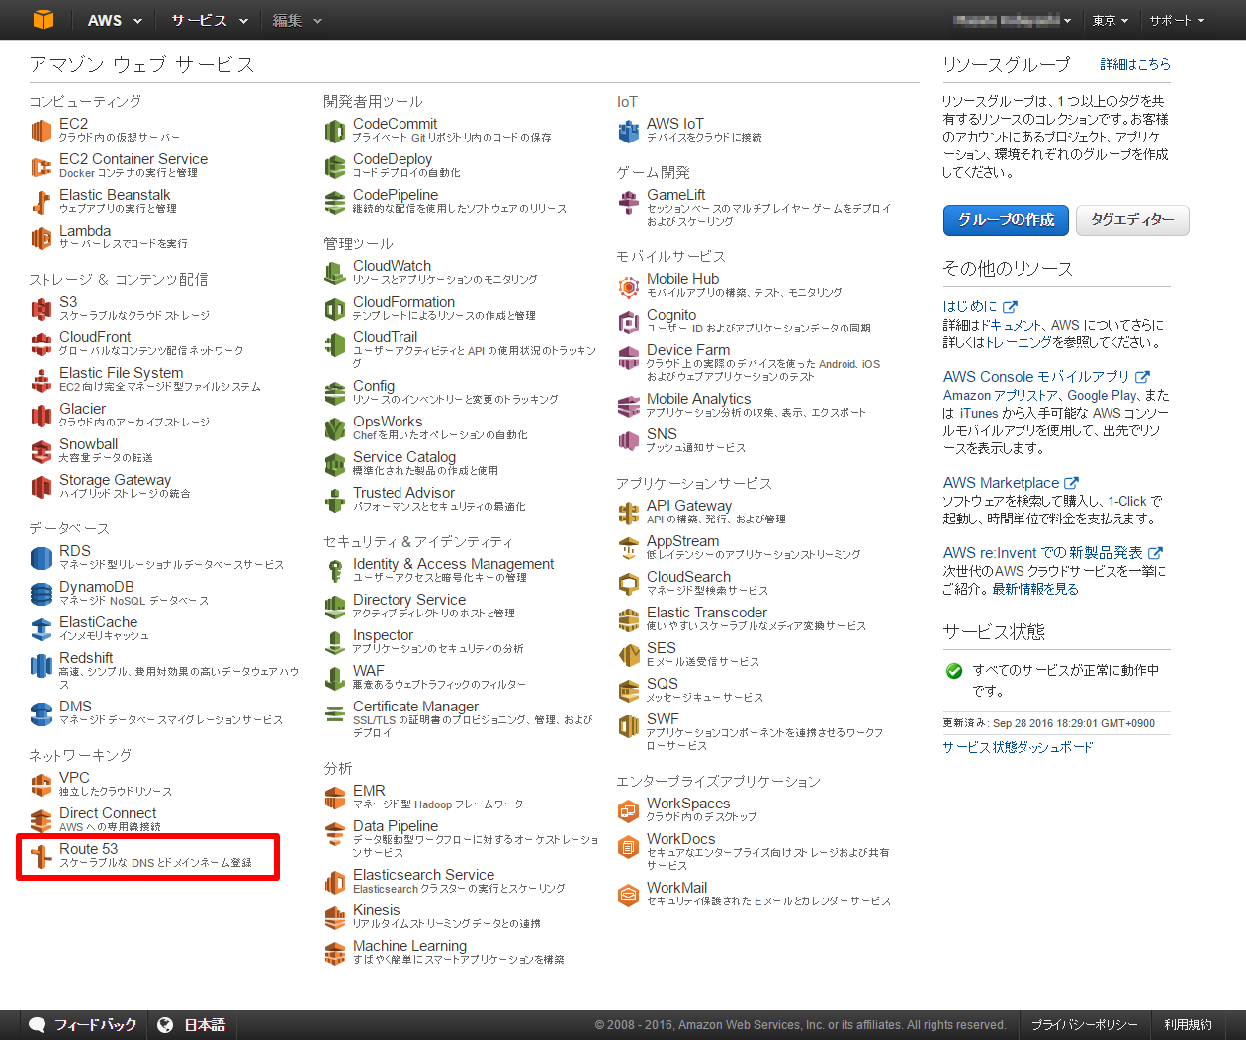The width and height of the screenshot is (1246, 1040).
Task: Open the blurred account name dropdown
Action: [1012, 20]
